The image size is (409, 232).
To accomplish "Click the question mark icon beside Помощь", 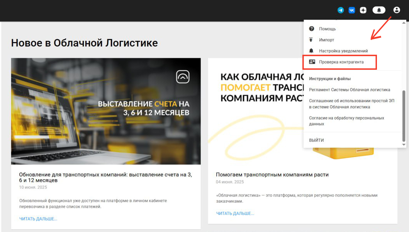I will pos(312,29).
